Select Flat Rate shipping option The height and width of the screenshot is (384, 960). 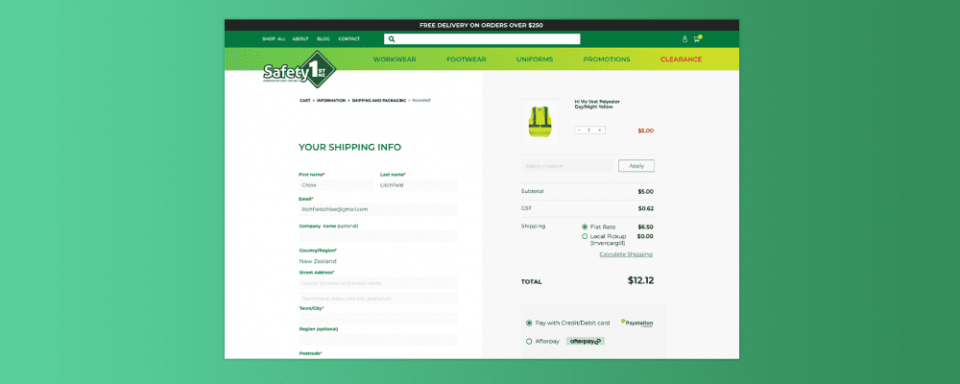click(585, 227)
